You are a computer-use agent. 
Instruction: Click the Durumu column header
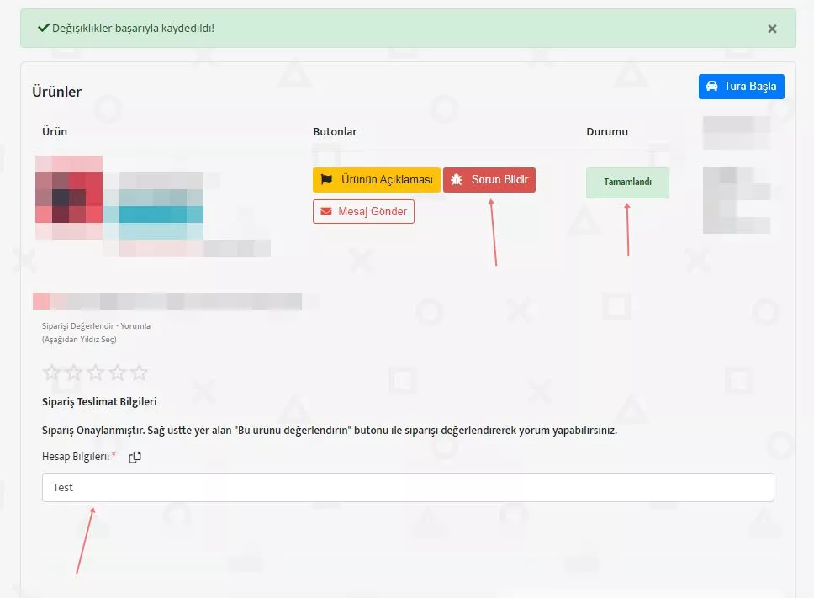tap(606, 132)
